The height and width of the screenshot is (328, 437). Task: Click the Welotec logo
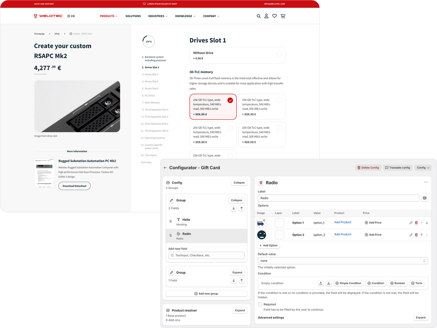click(49, 16)
